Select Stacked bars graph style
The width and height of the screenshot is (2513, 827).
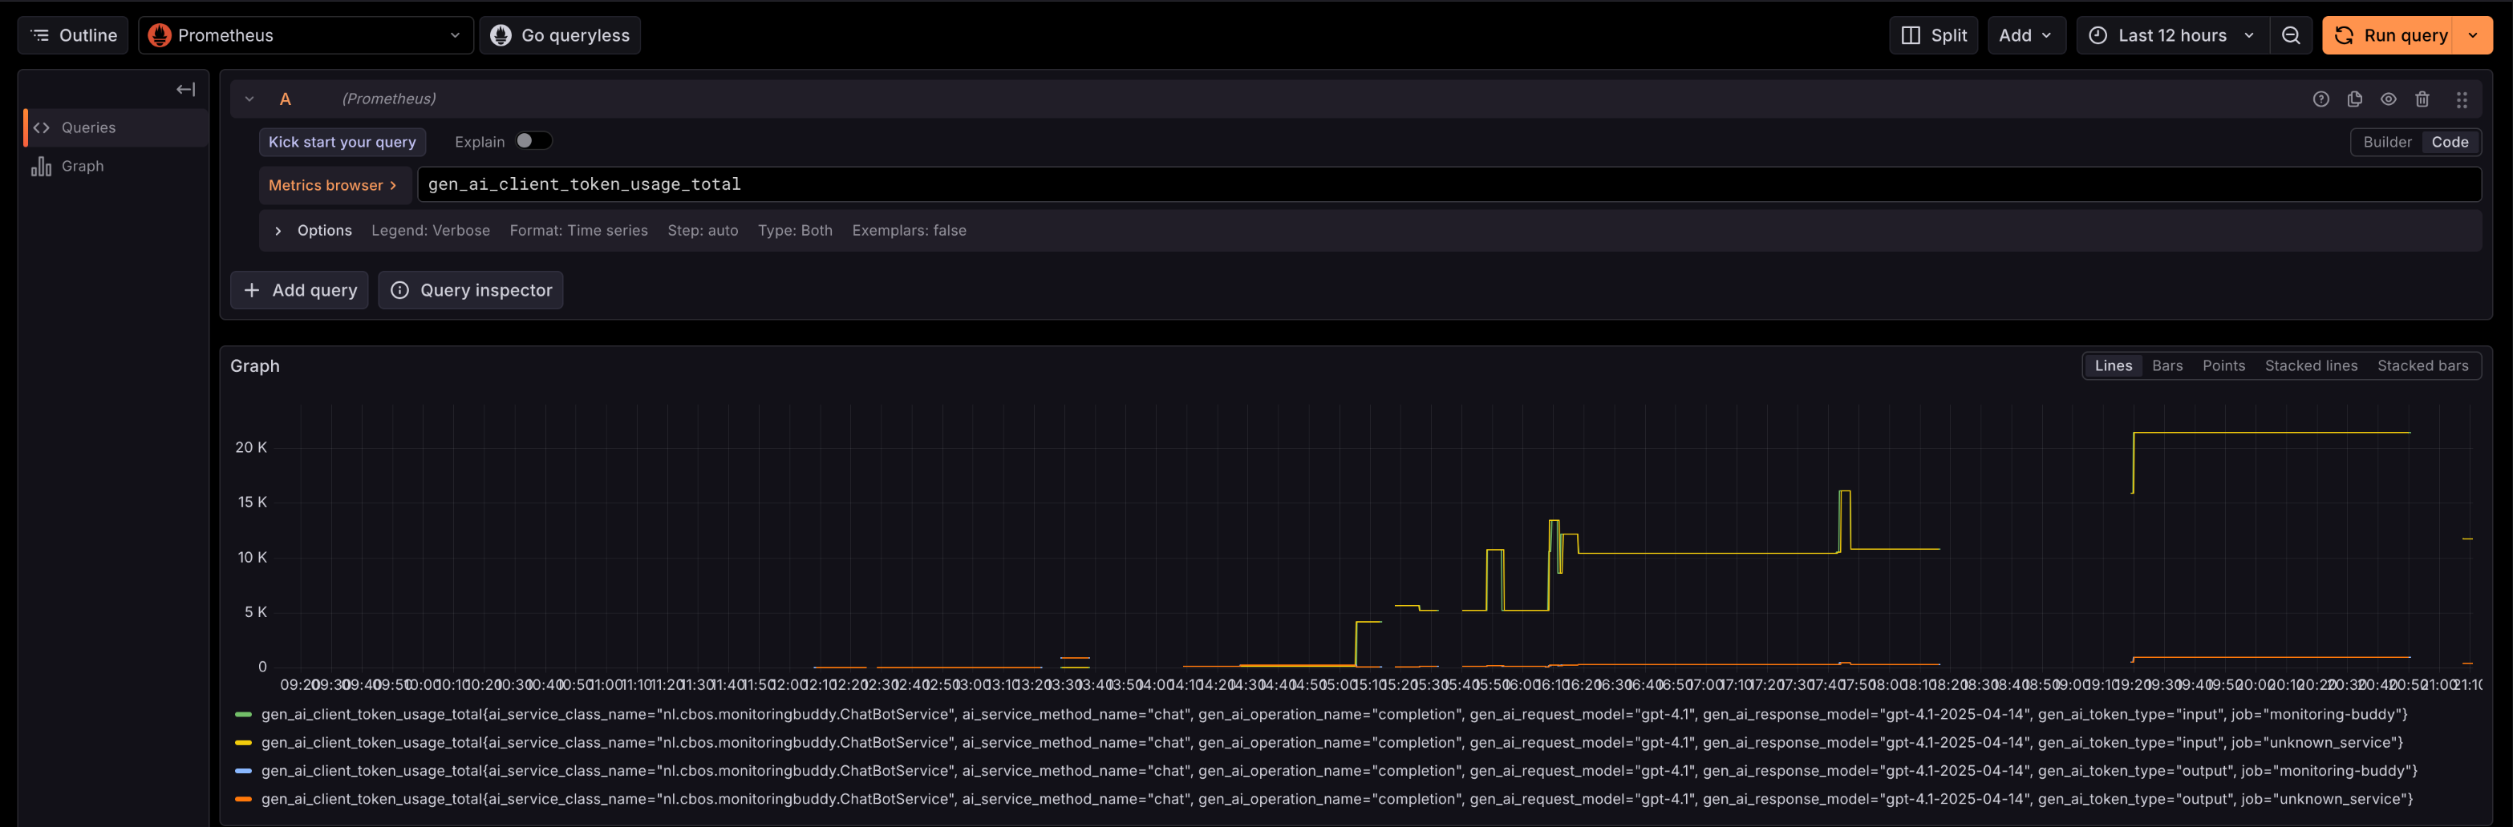click(x=2422, y=366)
